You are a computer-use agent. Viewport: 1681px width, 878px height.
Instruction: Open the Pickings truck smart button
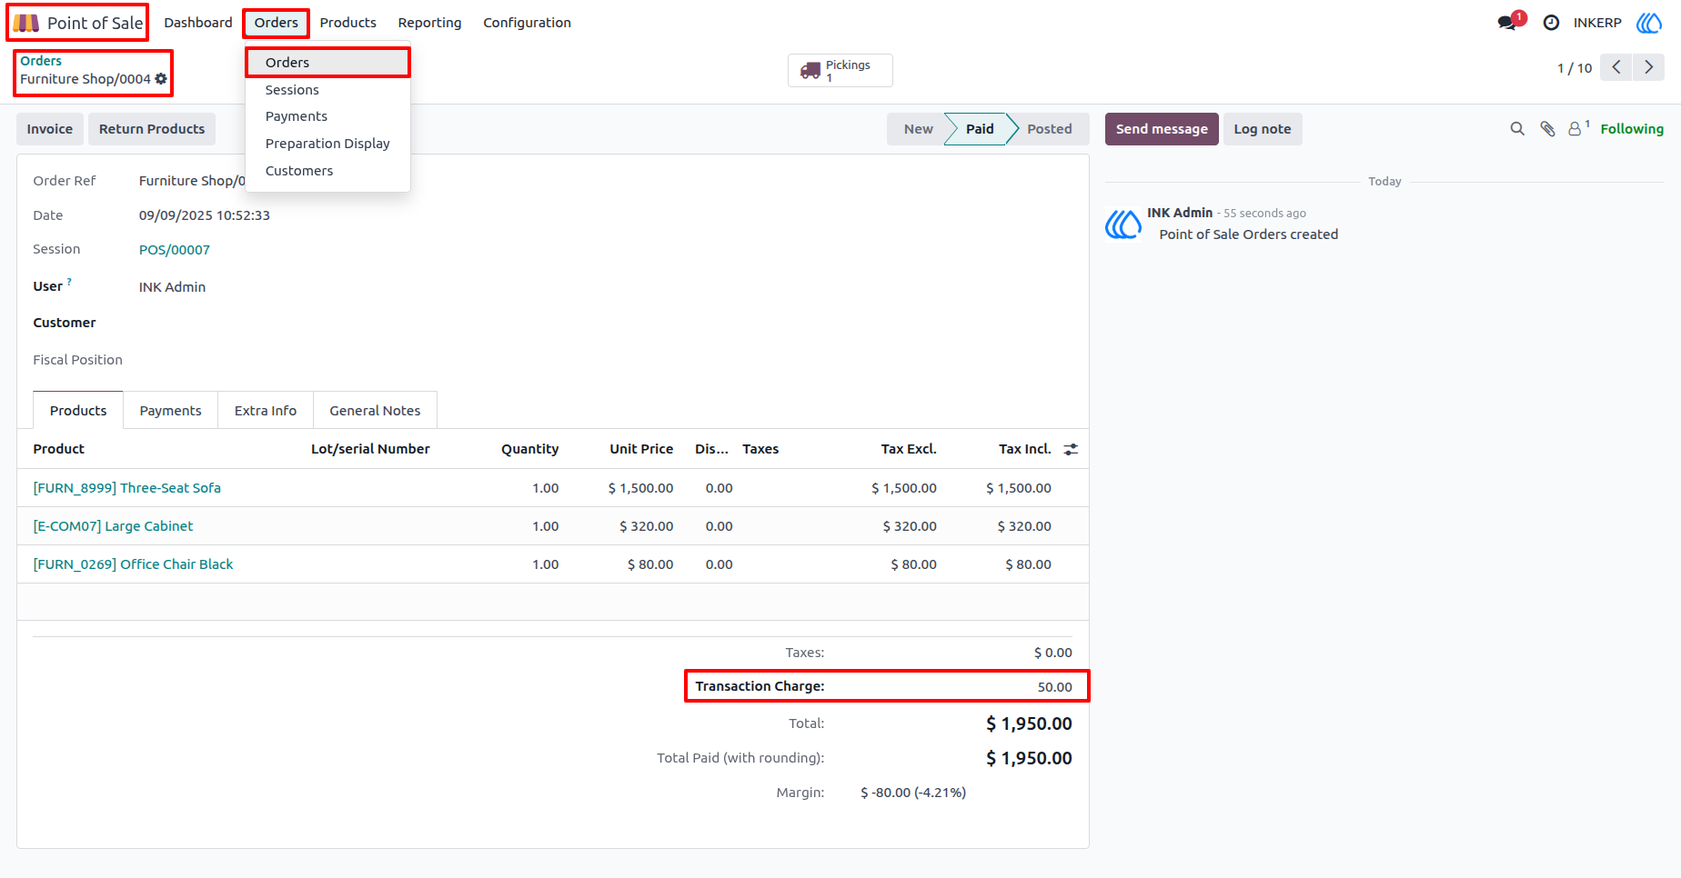point(840,70)
